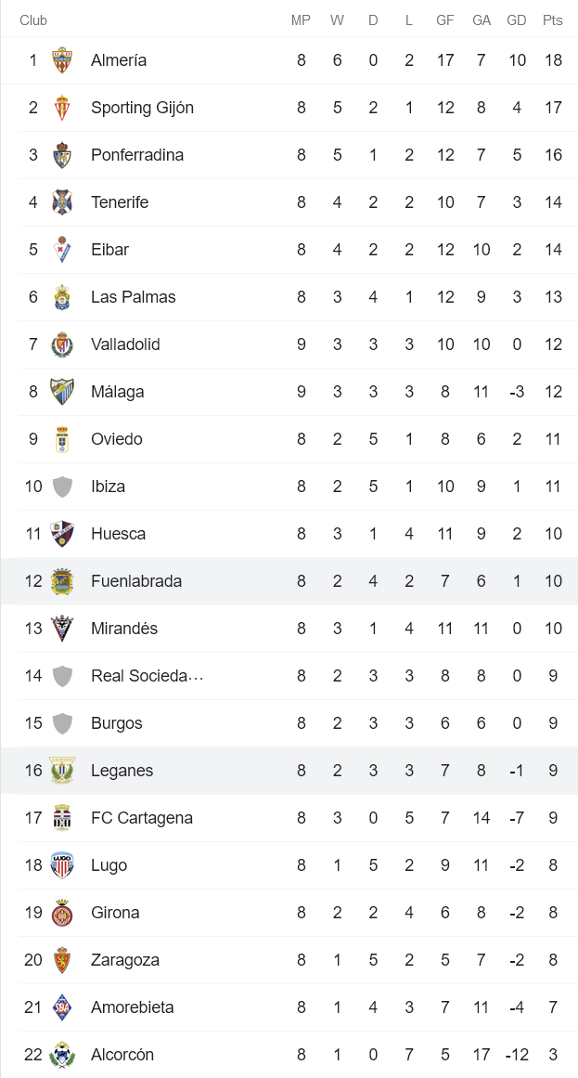
Task: Click the Fuenlabrada crest icon
Action: pos(62,581)
